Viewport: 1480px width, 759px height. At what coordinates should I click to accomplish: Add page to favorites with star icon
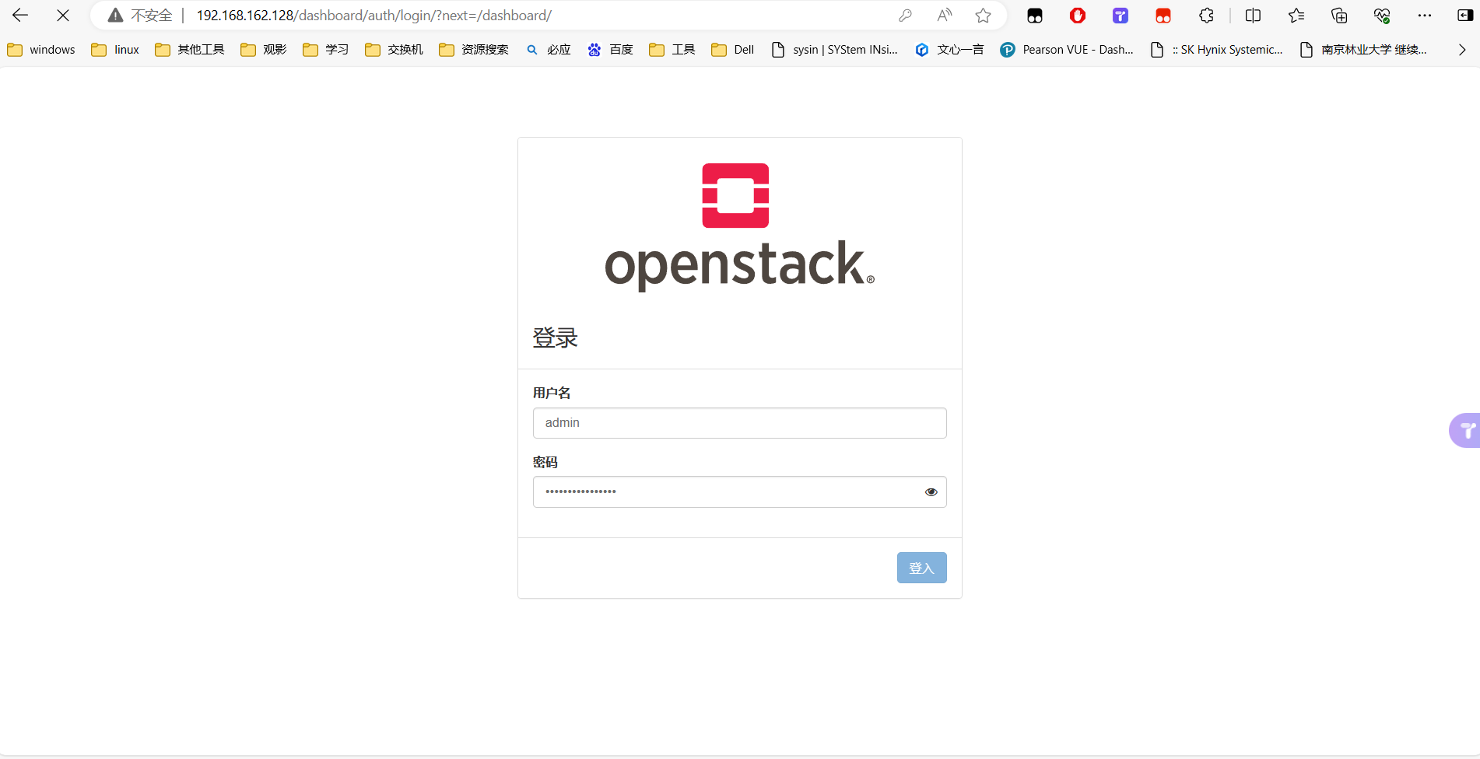click(984, 16)
